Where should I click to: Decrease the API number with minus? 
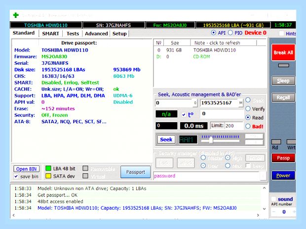point(274,212)
